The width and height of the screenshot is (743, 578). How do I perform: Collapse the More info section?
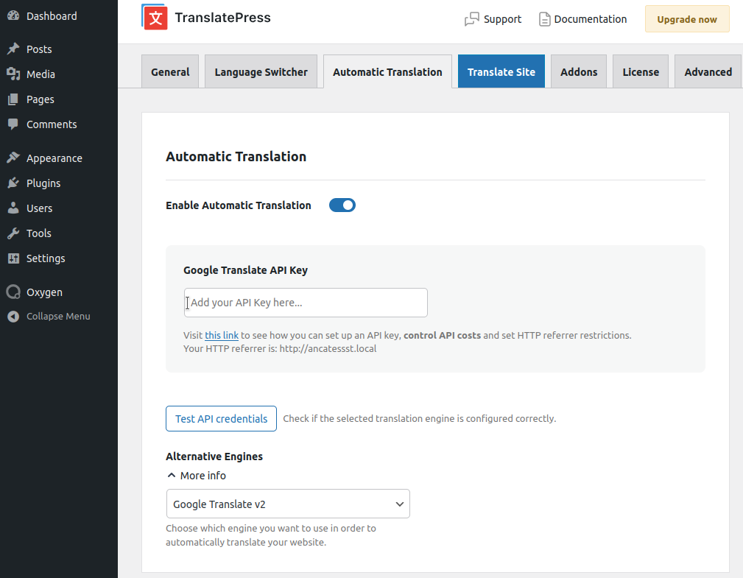(195, 476)
